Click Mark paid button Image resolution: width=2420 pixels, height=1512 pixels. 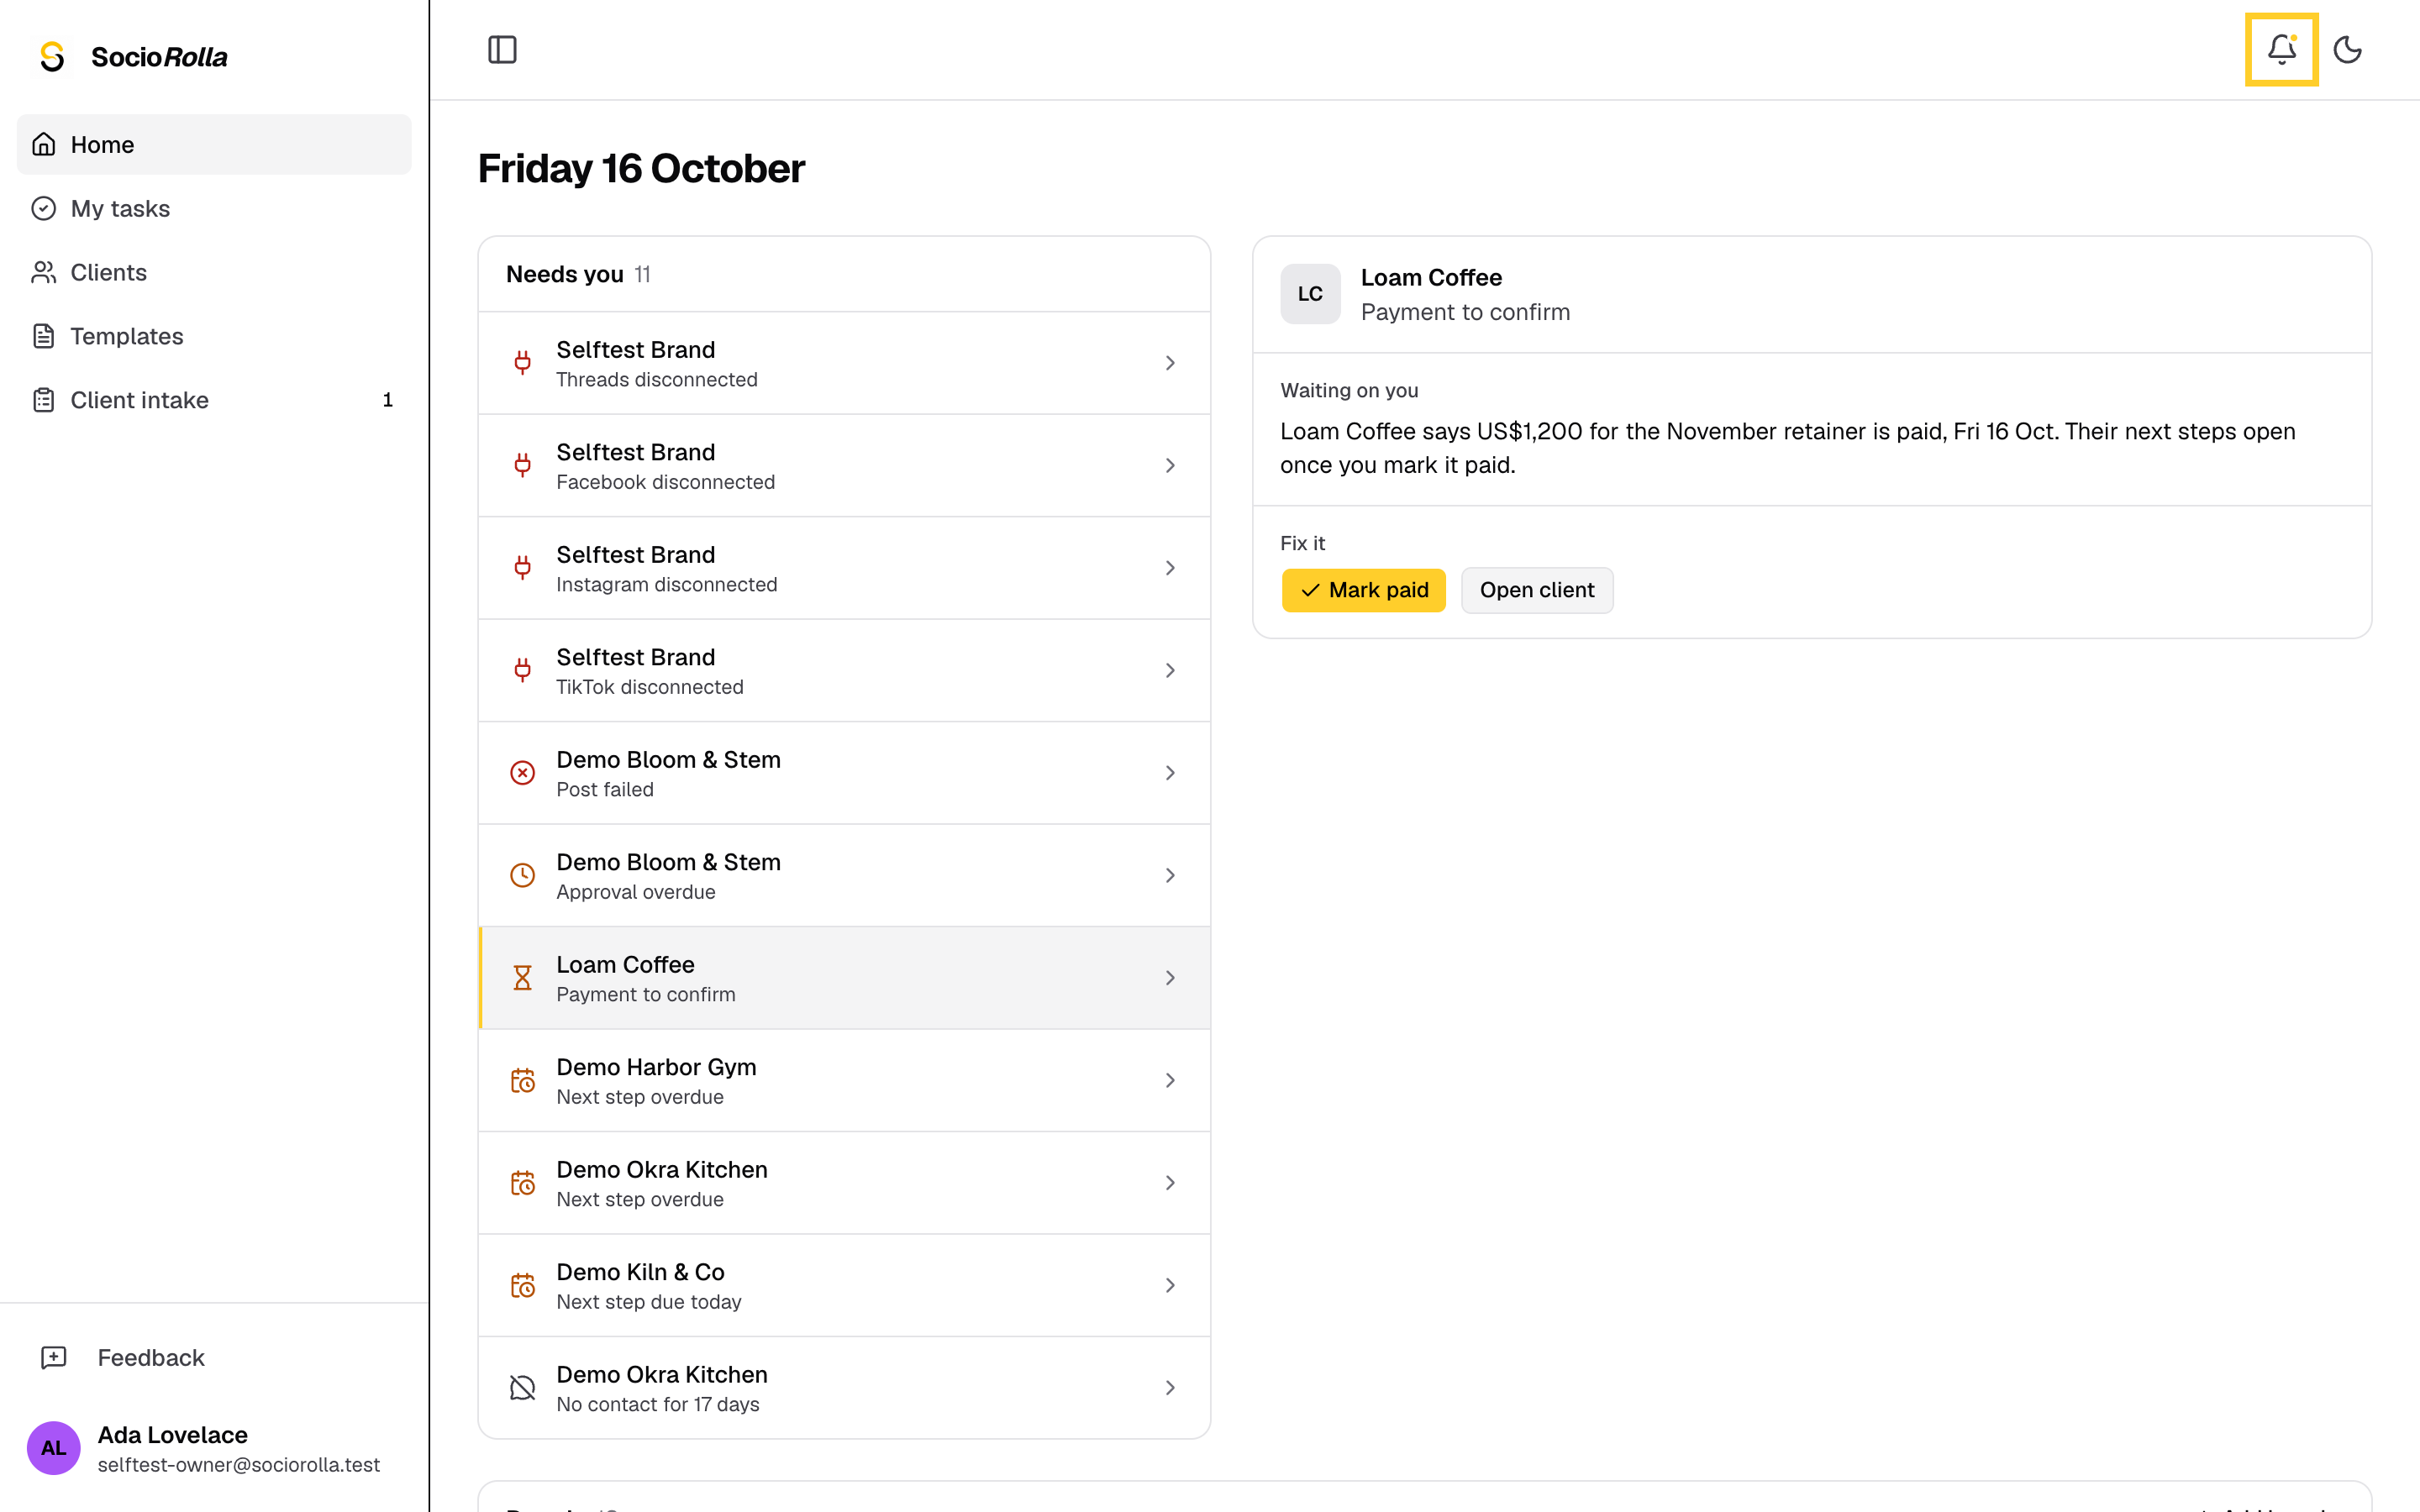[x=1364, y=590]
